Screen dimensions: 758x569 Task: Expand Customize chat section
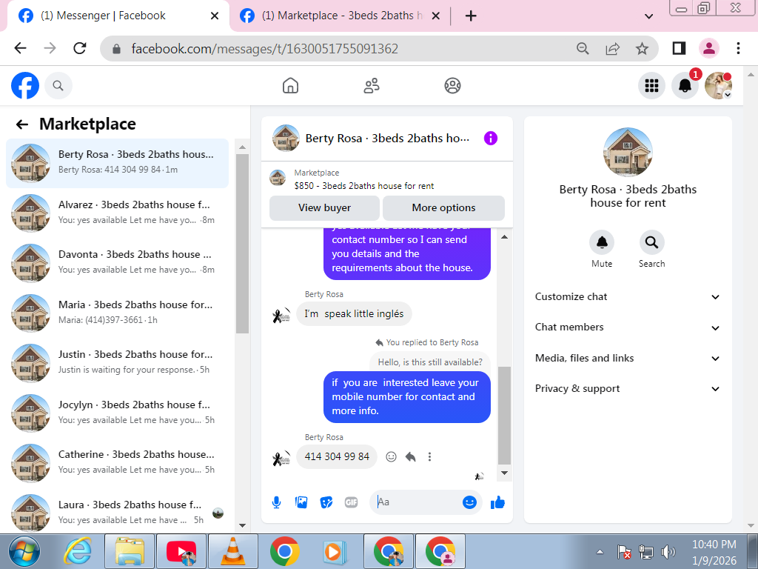(628, 297)
